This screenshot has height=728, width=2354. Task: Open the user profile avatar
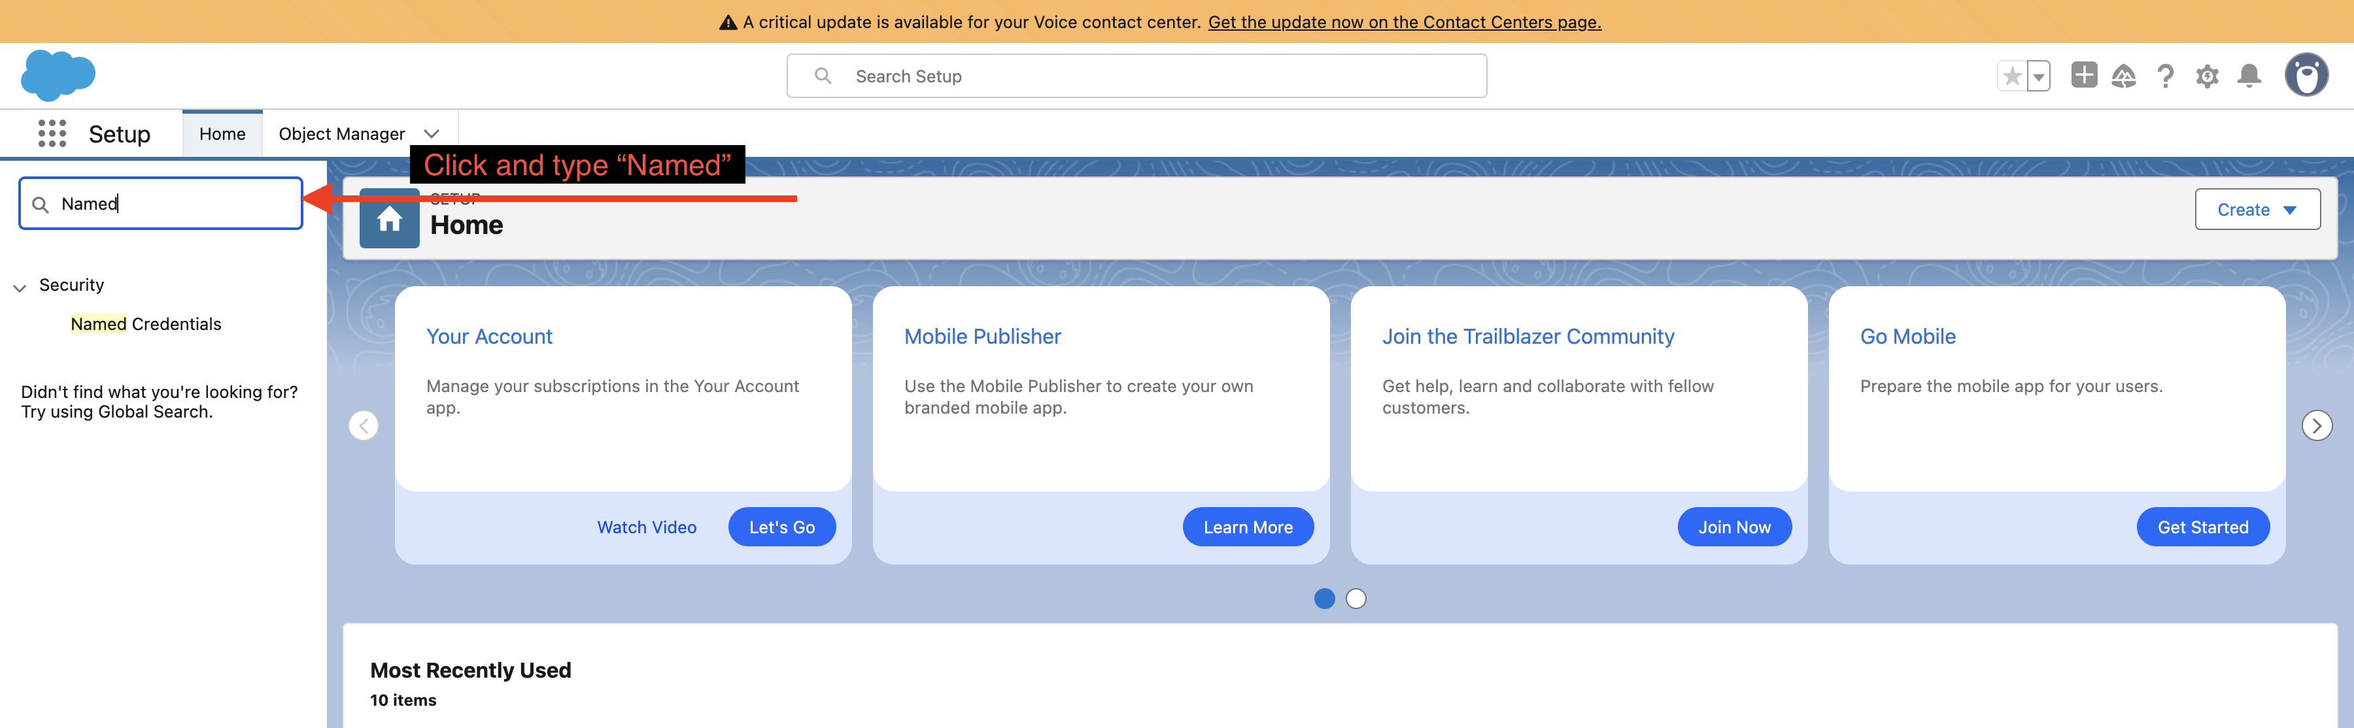2306,75
